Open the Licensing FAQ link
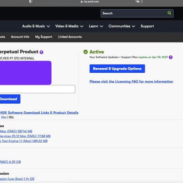The width and height of the screenshot is (183, 183). 131,81
